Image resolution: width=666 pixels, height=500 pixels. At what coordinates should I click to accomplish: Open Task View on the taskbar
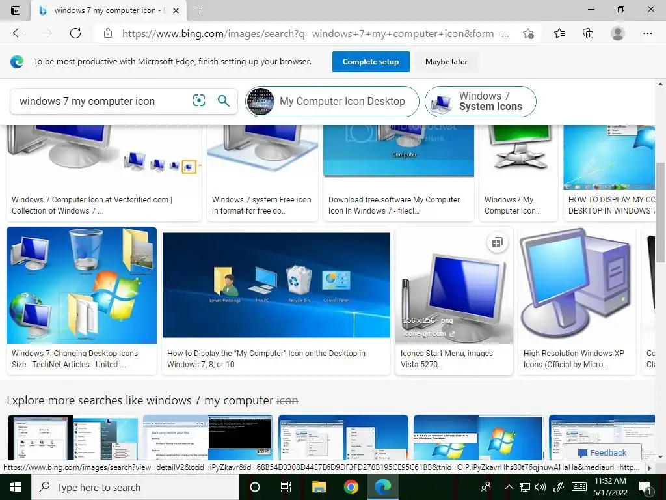coord(286,487)
